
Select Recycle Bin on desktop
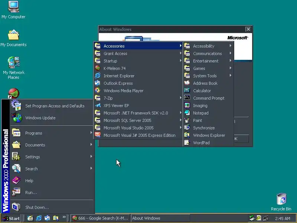pyautogui.click(x=281, y=202)
